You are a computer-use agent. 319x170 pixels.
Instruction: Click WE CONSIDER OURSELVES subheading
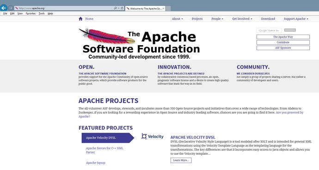[x=253, y=74]
